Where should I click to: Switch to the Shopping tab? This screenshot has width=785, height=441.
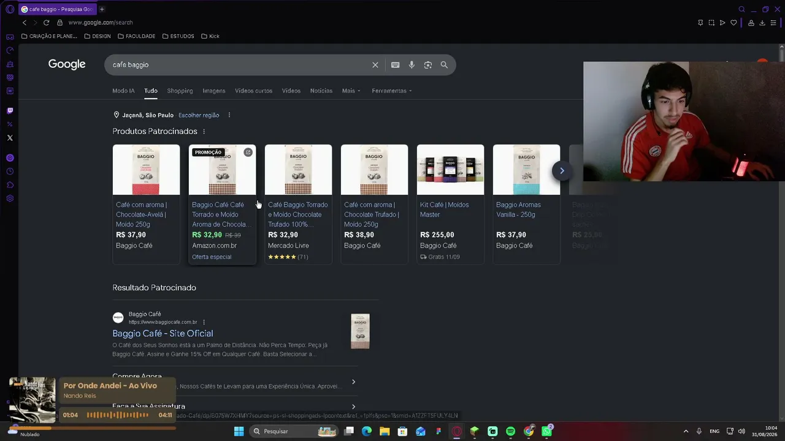[x=180, y=91]
